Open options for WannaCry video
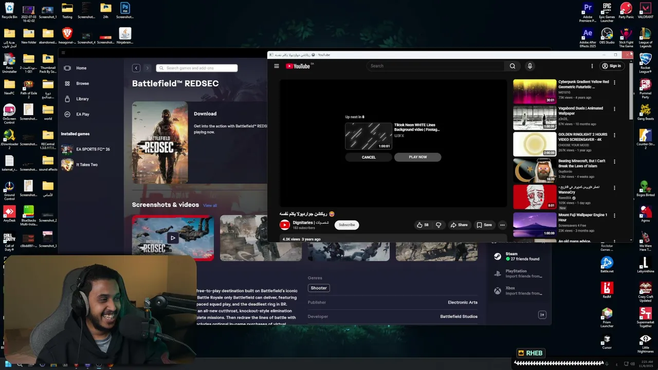Viewport: 658px width, 370px height. pos(614,188)
